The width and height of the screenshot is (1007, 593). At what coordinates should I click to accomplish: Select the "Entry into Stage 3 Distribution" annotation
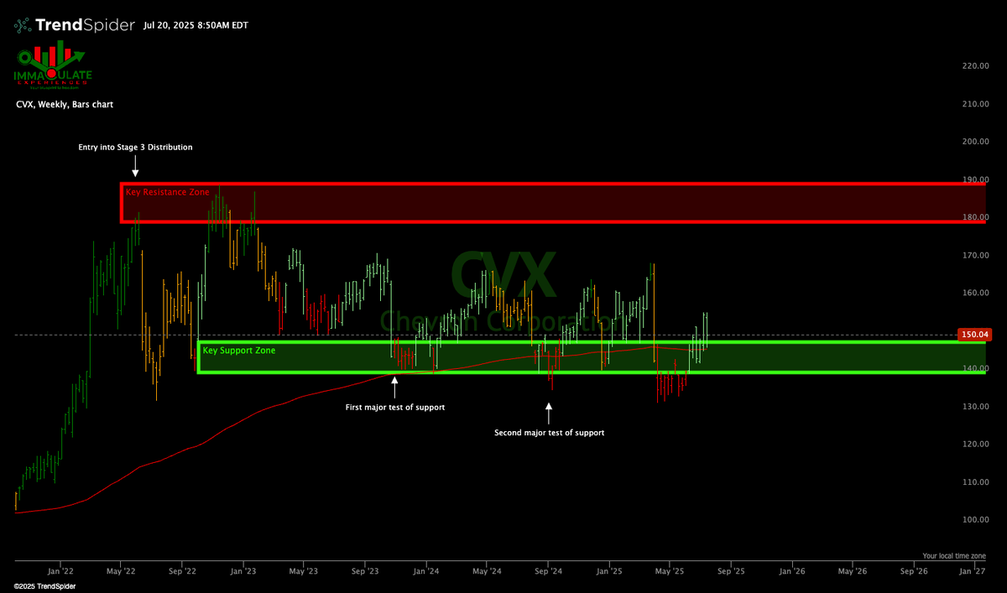(136, 148)
